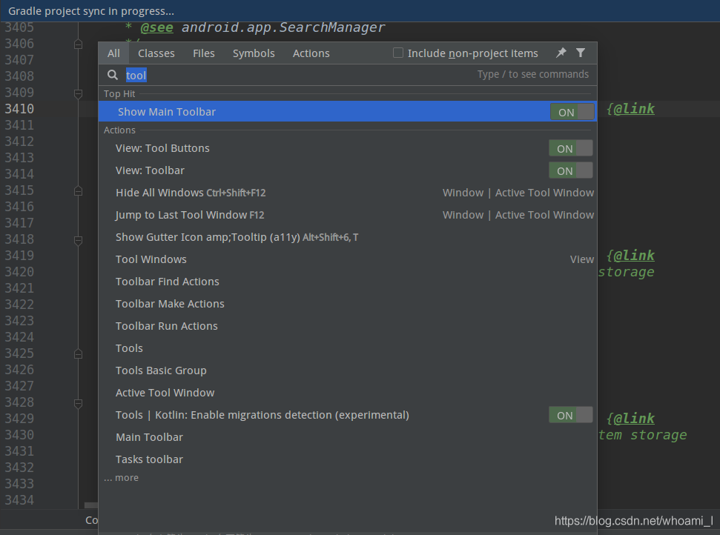
Task: Open the Actions tab in search popup
Action: click(311, 53)
